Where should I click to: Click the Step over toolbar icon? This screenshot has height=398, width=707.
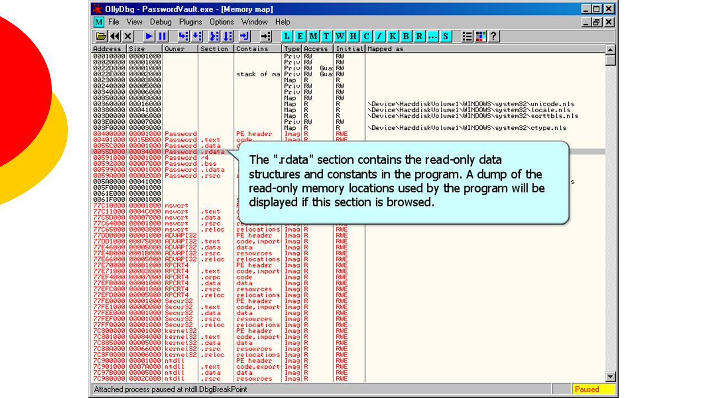click(197, 36)
